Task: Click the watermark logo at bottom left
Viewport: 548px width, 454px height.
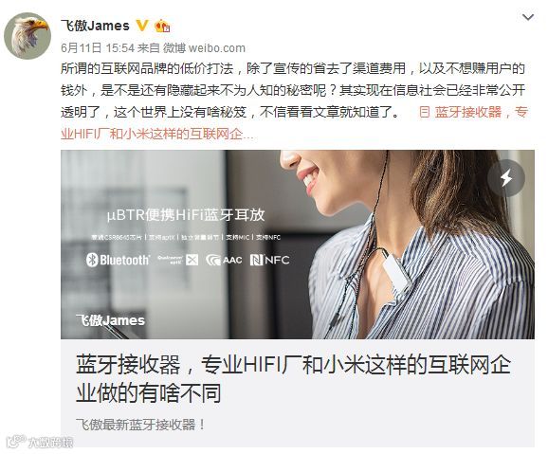Action: point(40,442)
